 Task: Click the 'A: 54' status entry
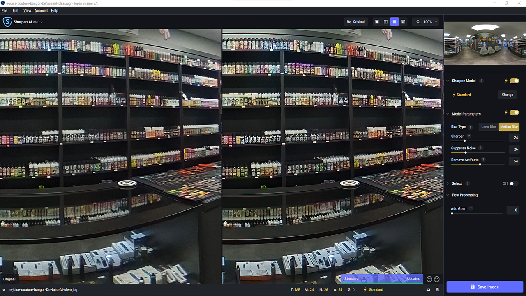338,290
